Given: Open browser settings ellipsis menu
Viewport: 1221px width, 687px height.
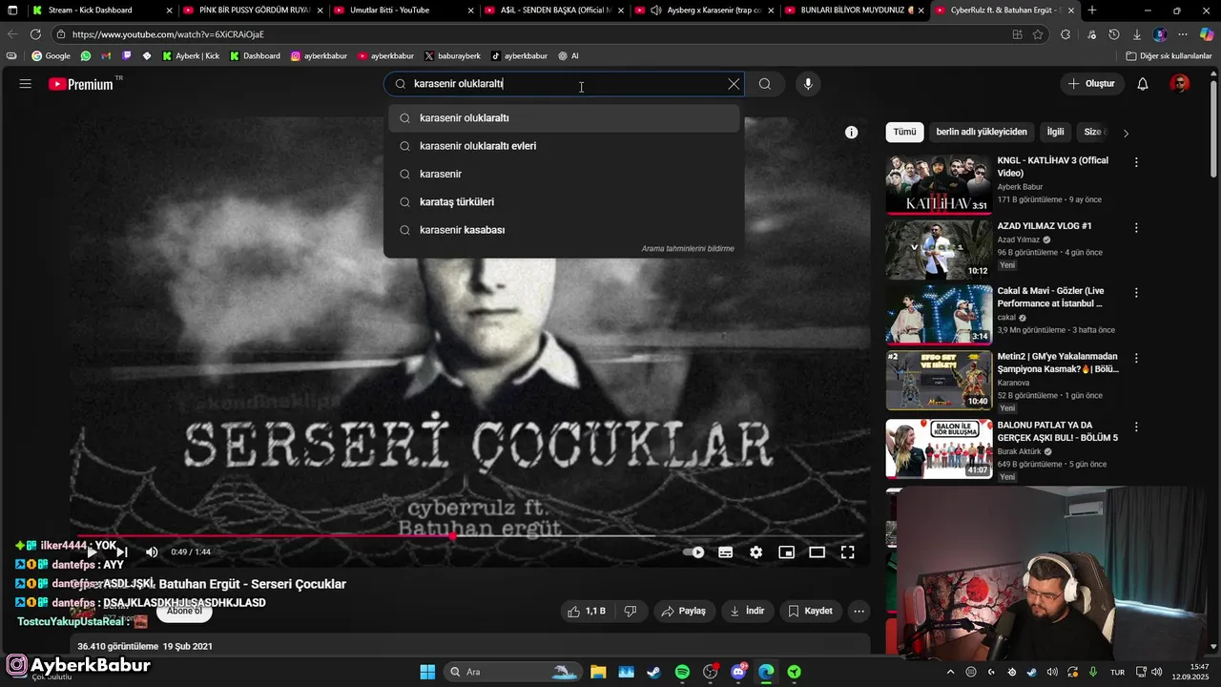Looking at the screenshot, I should click(x=1183, y=34).
